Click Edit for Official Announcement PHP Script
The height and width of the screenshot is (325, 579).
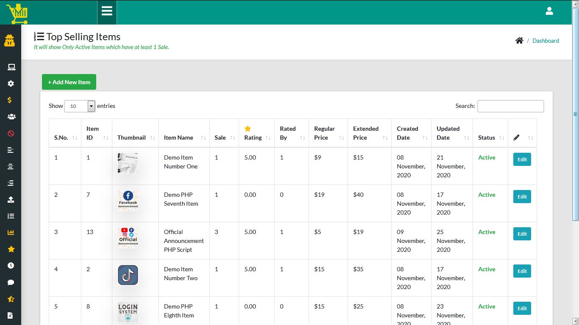(522, 234)
